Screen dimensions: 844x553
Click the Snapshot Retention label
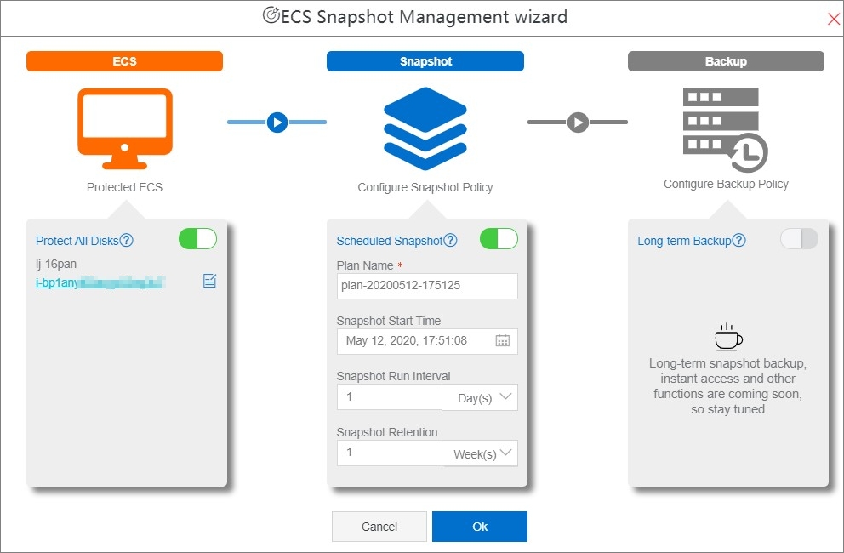[387, 432]
